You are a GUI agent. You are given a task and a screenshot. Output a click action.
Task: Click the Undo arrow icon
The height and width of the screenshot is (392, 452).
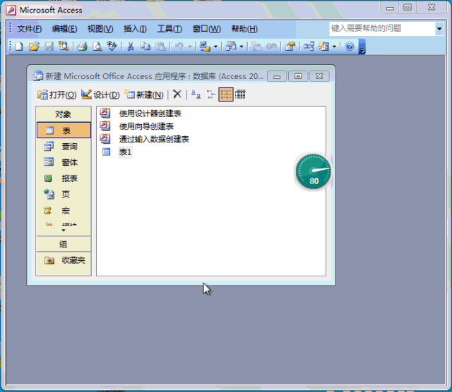pos(179,47)
